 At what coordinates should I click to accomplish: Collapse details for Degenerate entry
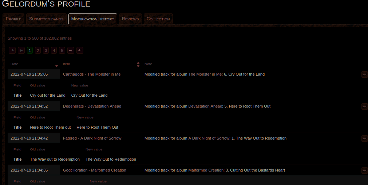(364, 106)
